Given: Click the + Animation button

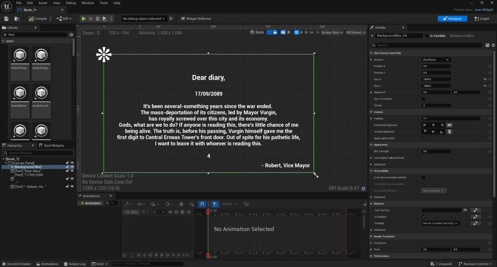Looking at the screenshot, I should tap(91, 203).
